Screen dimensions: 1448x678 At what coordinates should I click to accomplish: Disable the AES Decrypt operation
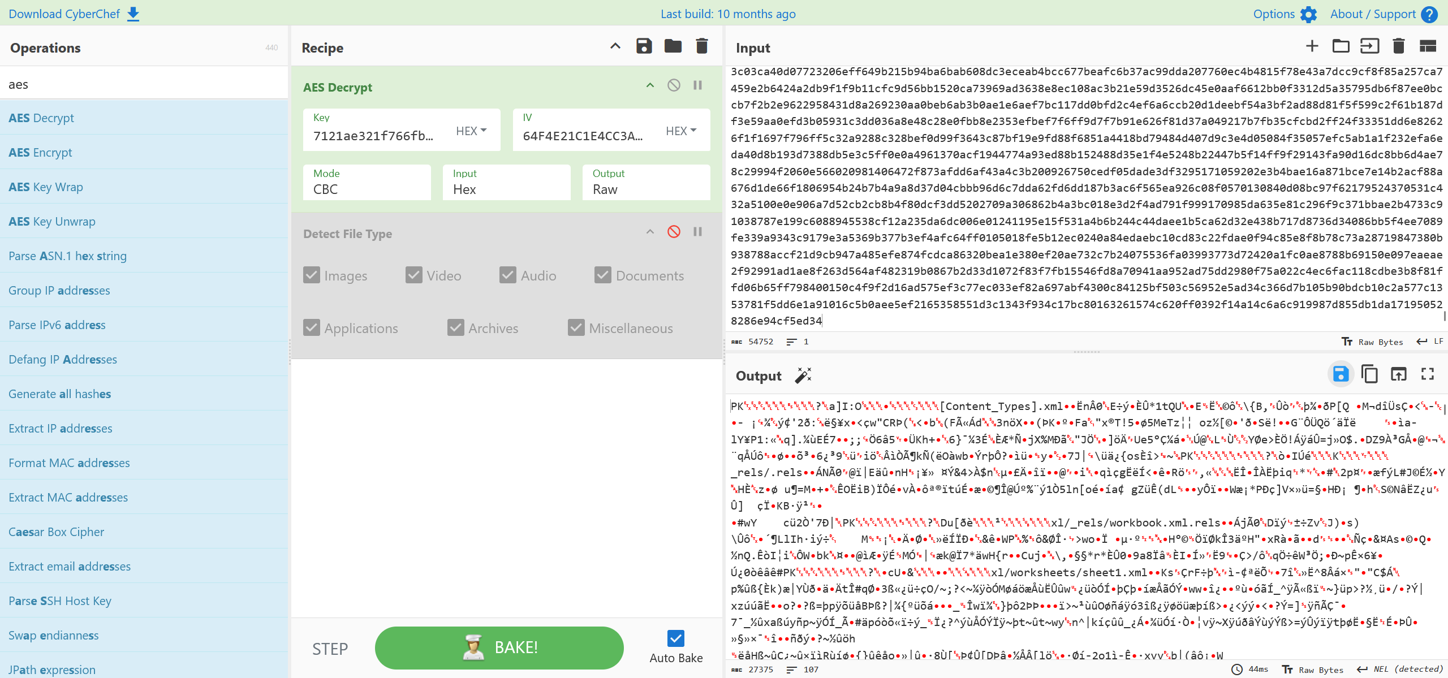click(673, 85)
